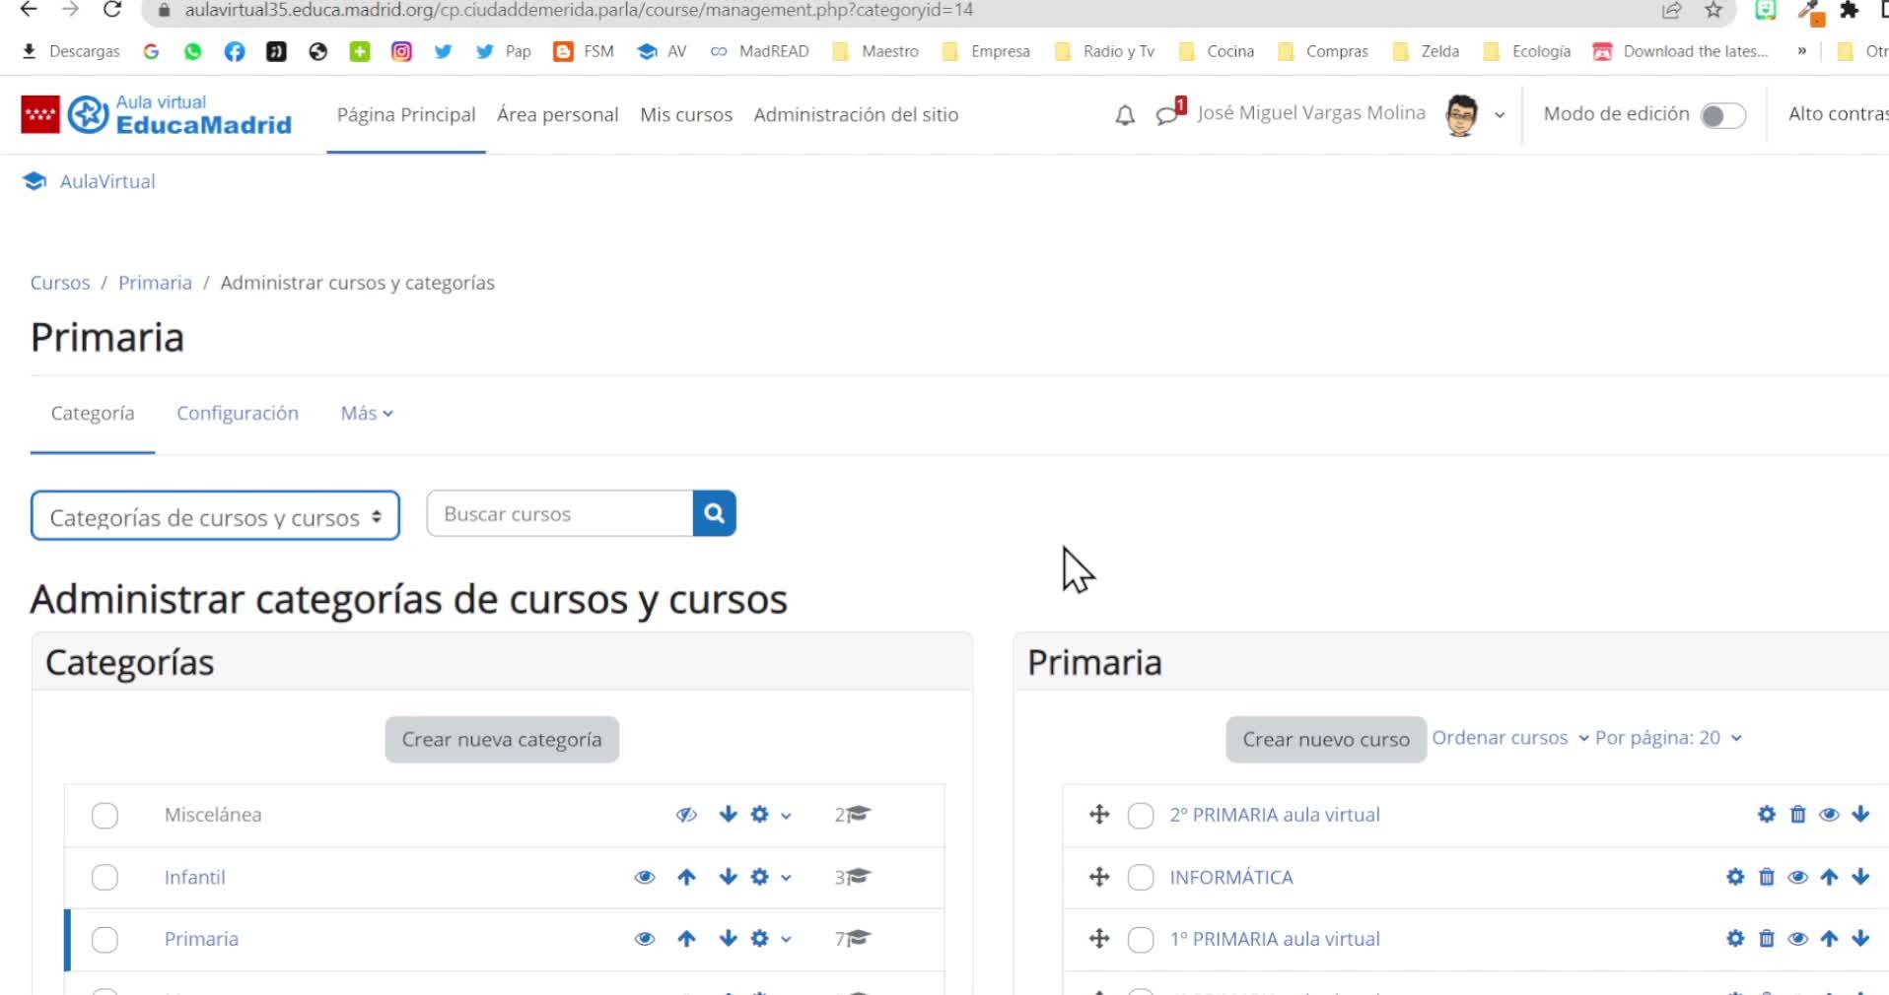1889x995 pixels.
Task: Click the Crear nuevo curso button
Action: (1326, 740)
